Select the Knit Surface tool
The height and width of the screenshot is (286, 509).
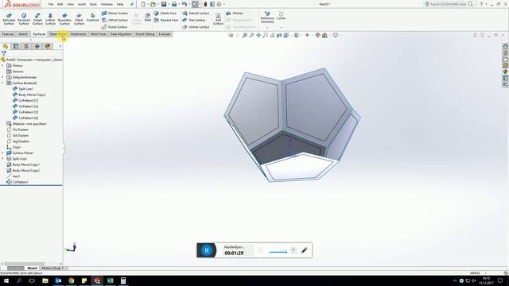pos(218,19)
